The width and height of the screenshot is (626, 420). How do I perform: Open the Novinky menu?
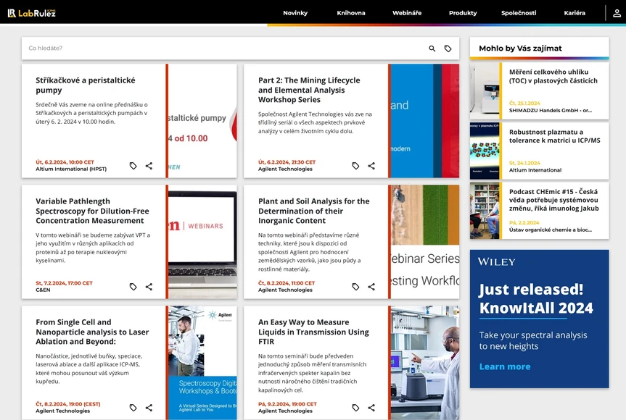[295, 13]
